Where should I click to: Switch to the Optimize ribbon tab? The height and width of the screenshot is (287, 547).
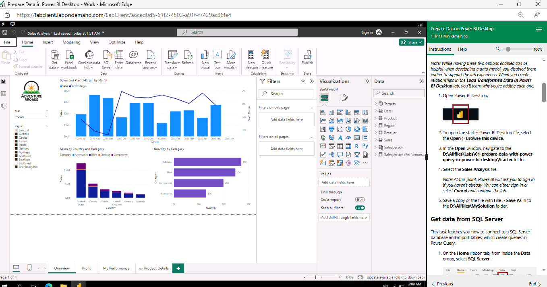(117, 42)
